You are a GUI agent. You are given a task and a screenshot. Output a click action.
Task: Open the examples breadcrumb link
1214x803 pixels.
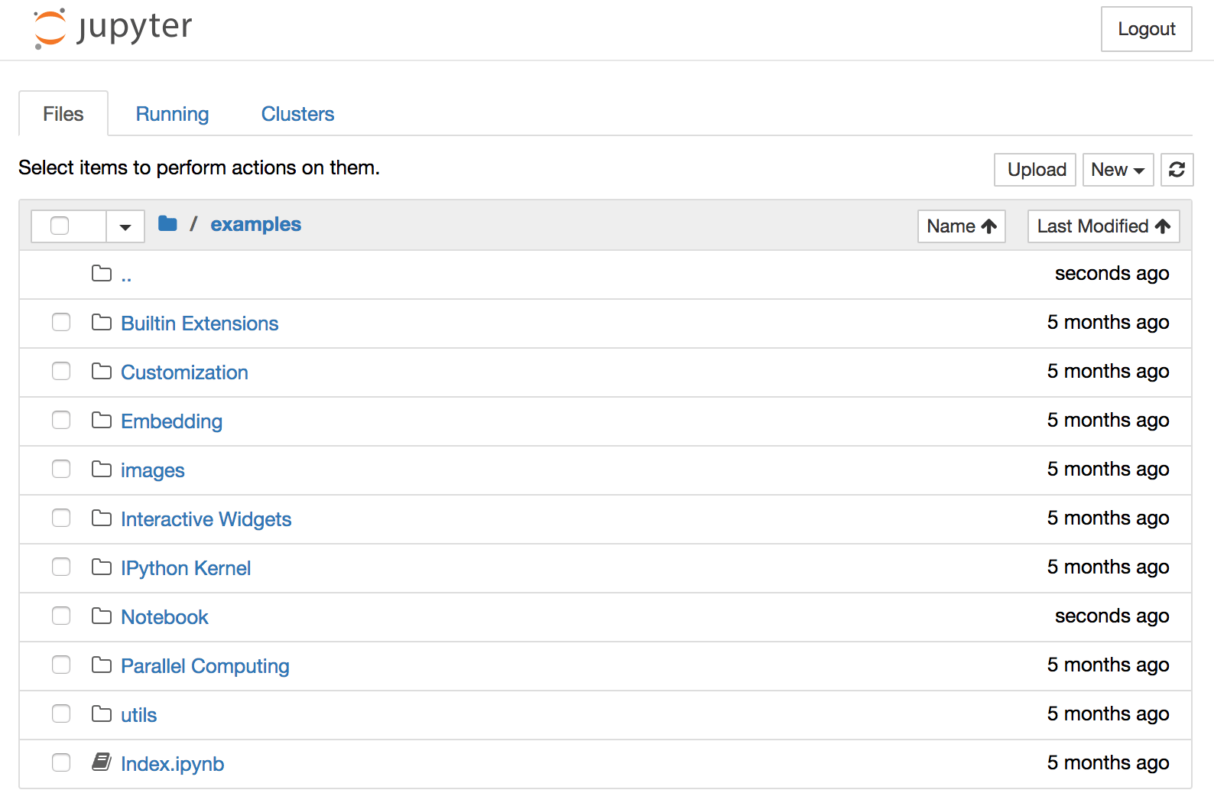pyautogui.click(x=255, y=224)
